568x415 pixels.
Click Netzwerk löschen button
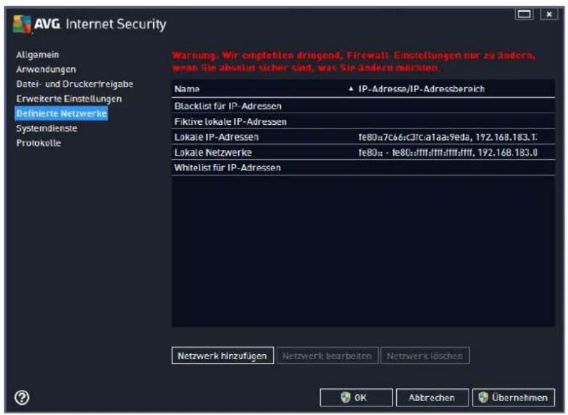[x=424, y=355]
